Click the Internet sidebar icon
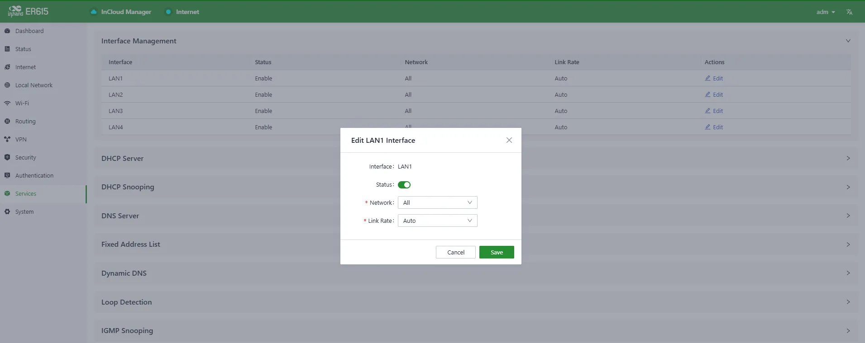Screen dimensions: 865x343 point(7,67)
